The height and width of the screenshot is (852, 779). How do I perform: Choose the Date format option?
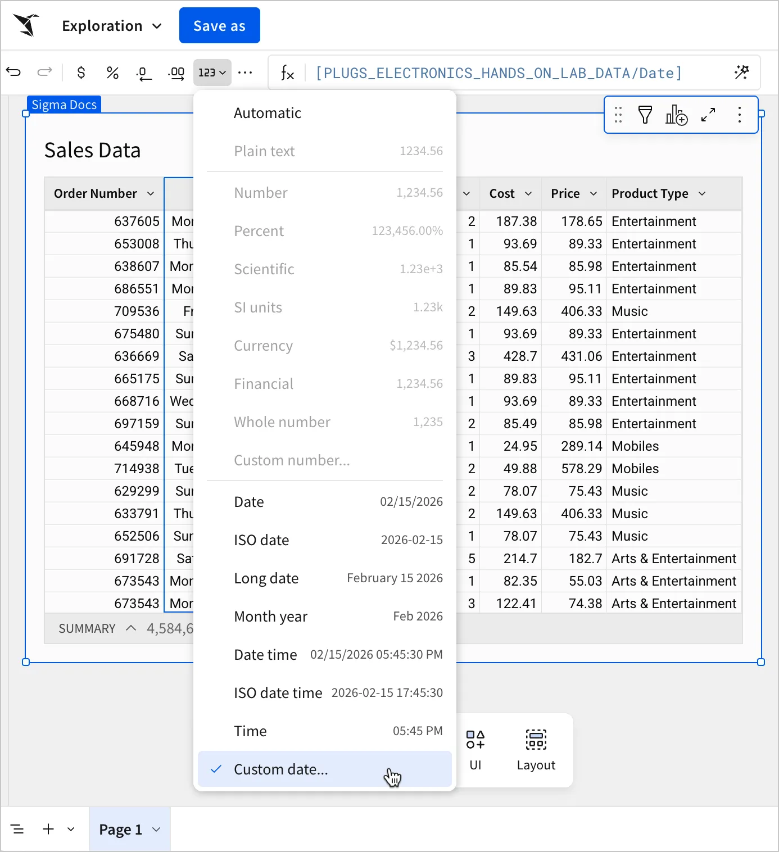tap(325, 502)
